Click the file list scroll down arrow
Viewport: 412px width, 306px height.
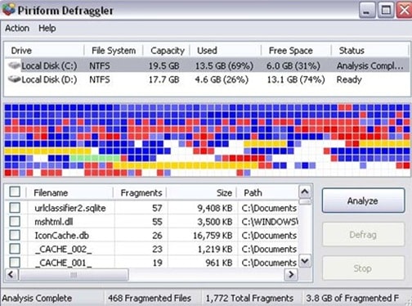(305, 261)
